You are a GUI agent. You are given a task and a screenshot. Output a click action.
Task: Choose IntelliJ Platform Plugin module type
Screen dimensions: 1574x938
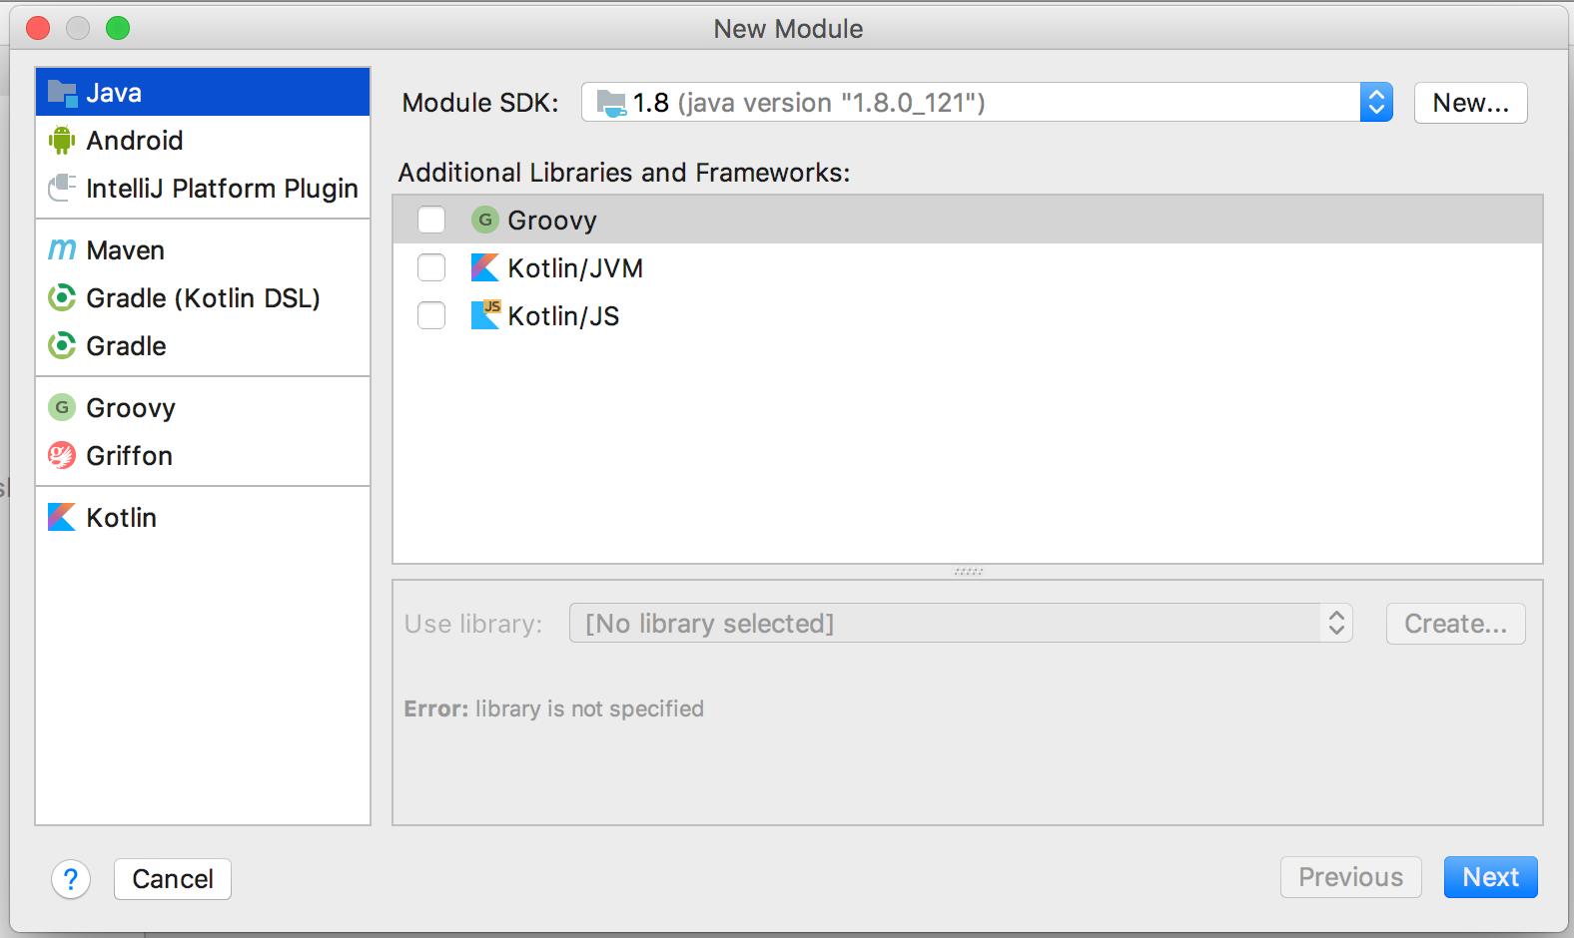(203, 189)
